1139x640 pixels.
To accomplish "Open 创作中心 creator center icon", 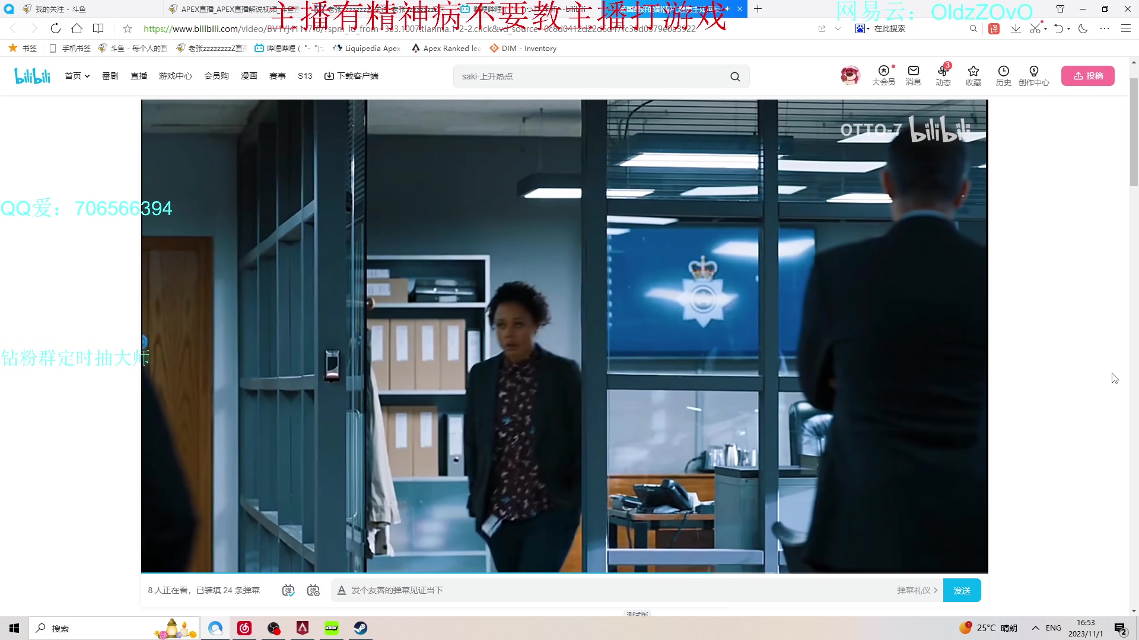I will [1034, 76].
